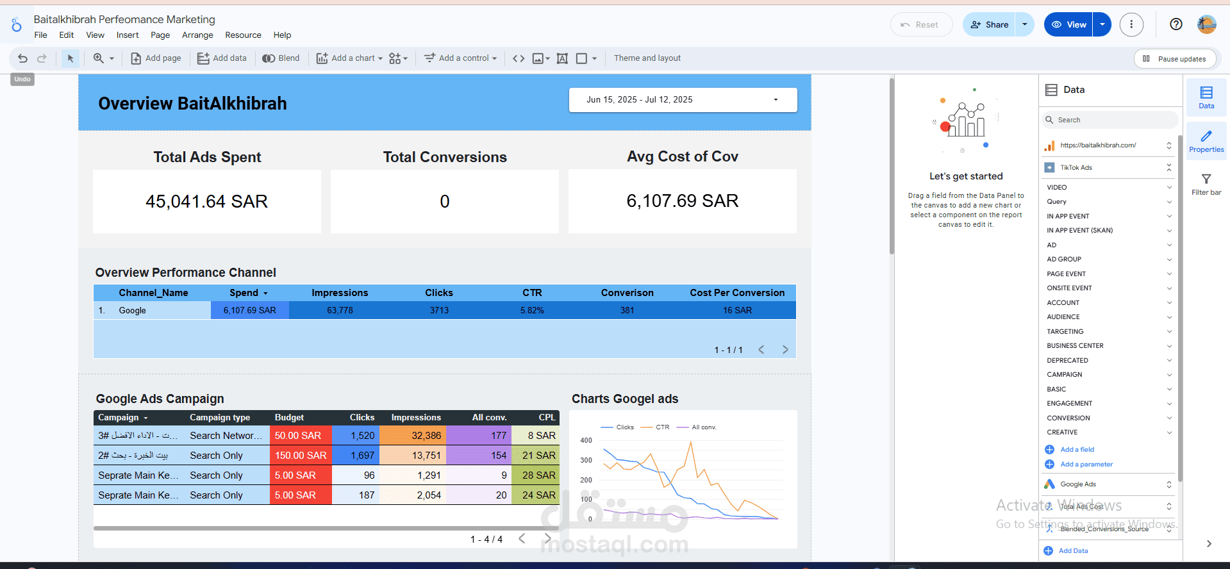
Task: Open the Arrange menu
Action: pos(197,35)
